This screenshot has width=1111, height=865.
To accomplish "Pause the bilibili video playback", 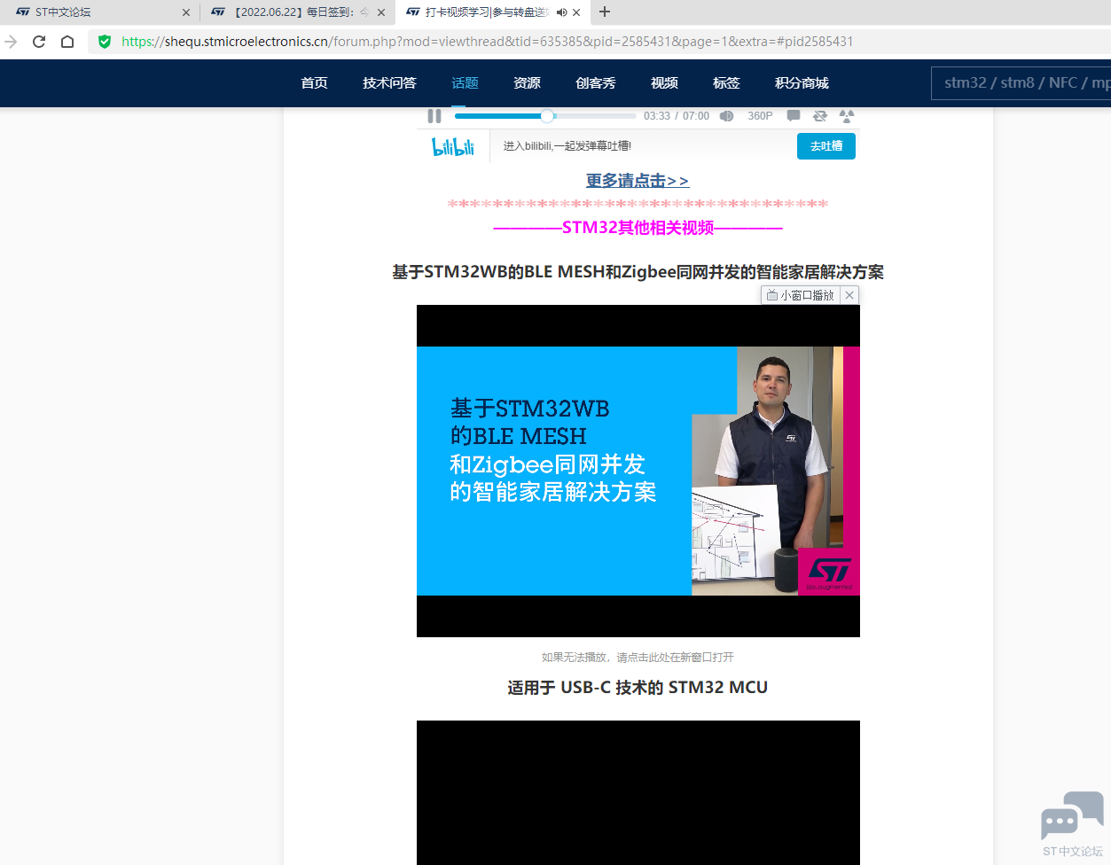I will click(434, 116).
